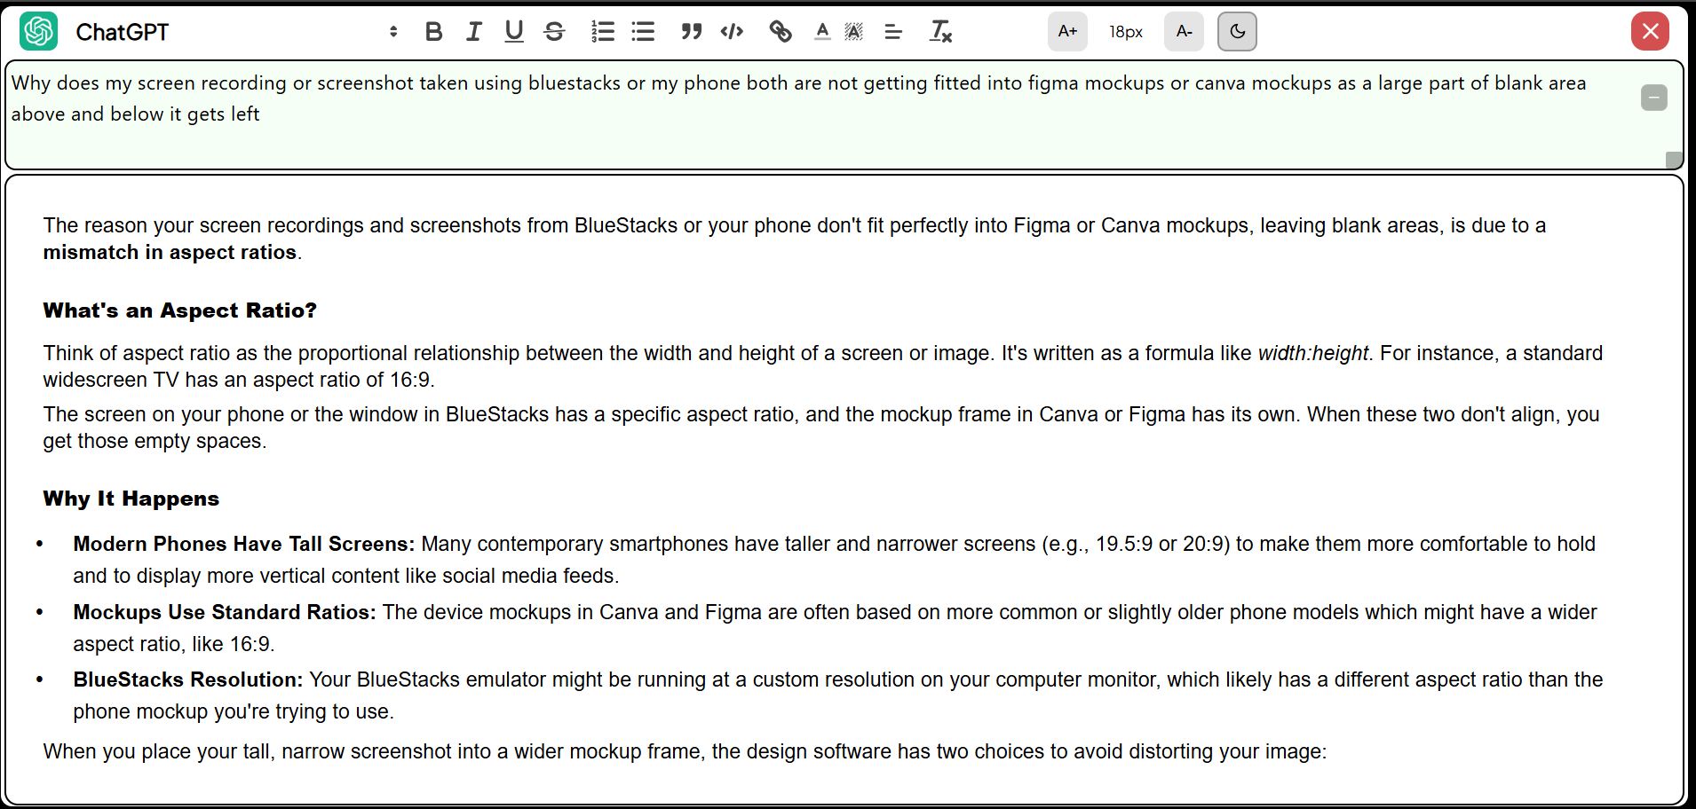Click the 'What's an Aspect Ratio?' heading
This screenshot has width=1696, height=809.
click(180, 310)
